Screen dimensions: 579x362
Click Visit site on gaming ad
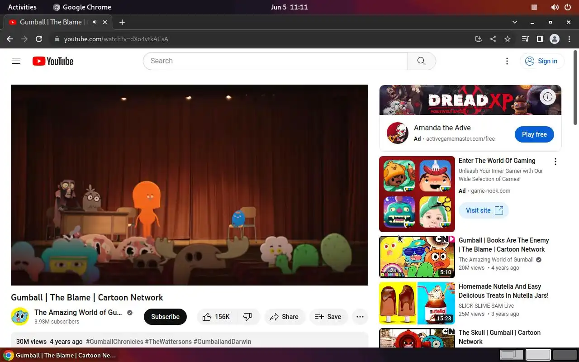click(484, 210)
